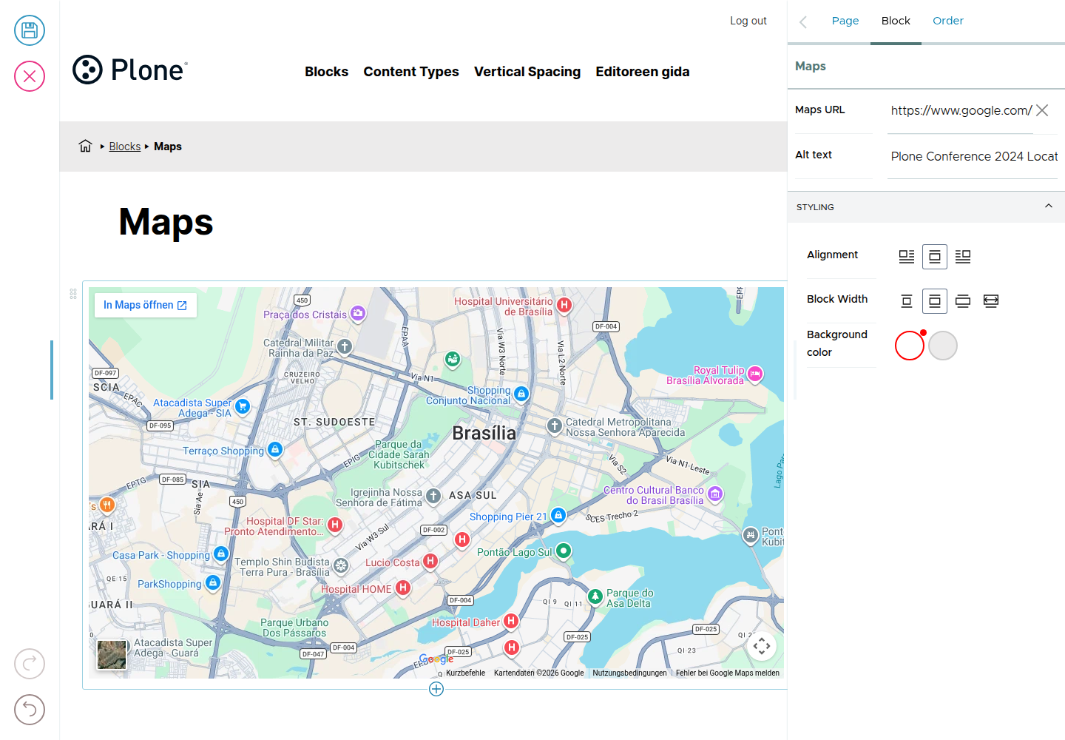Cancel editing with the red X icon
Viewport: 1065px width, 740px height.
(x=30, y=76)
